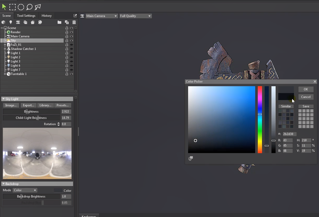Click the Presets... button in Sky Light
Viewport: 319px width, 217px height.
pyautogui.click(x=62, y=105)
